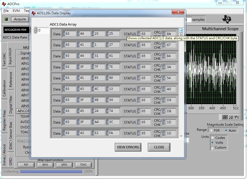The width and height of the screenshot is (247, 179).
Task: Select the crosshair cursor tool below scope
Action: tap(225, 117)
